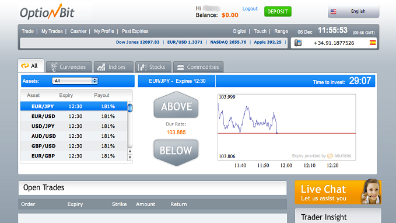Click the Reuters logo in the chart
The height and width of the screenshot is (223, 396).
tap(339, 156)
